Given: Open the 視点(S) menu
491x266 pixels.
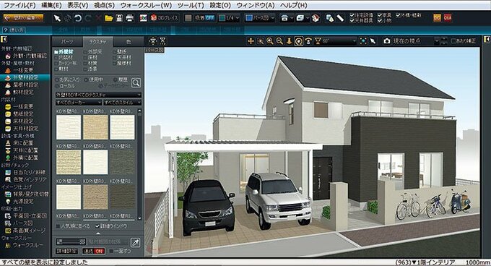Looking at the screenshot, I should point(104,5).
